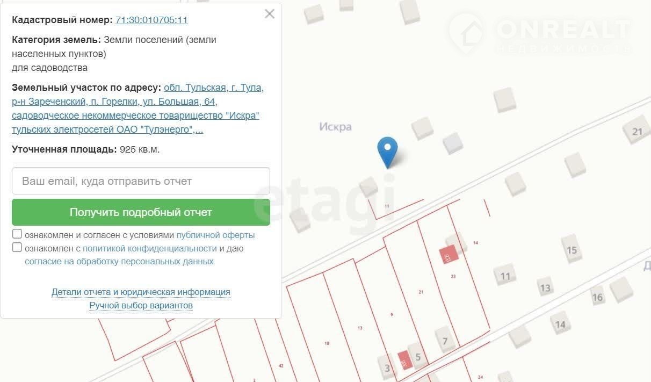Close the cadastral info popup
This screenshot has width=651, height=382.
click(x=270, y=14)
